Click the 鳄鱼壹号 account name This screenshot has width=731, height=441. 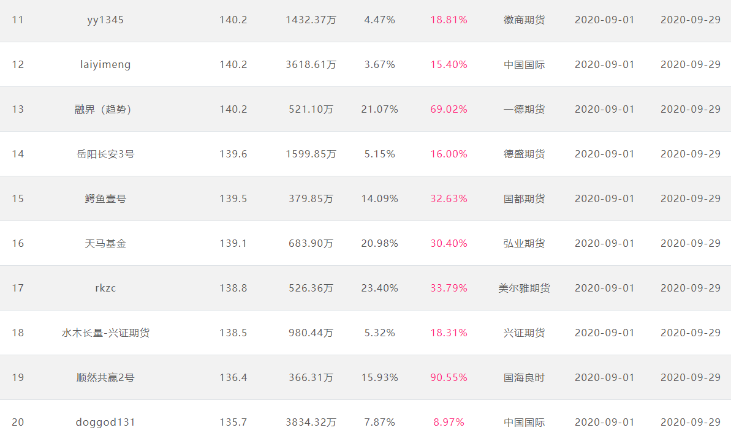105,199
